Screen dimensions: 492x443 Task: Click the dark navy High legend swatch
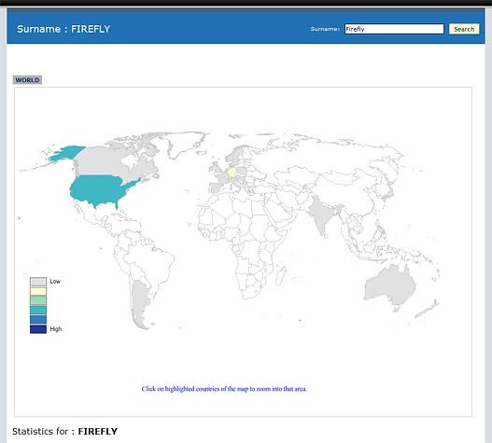(38, 329)
